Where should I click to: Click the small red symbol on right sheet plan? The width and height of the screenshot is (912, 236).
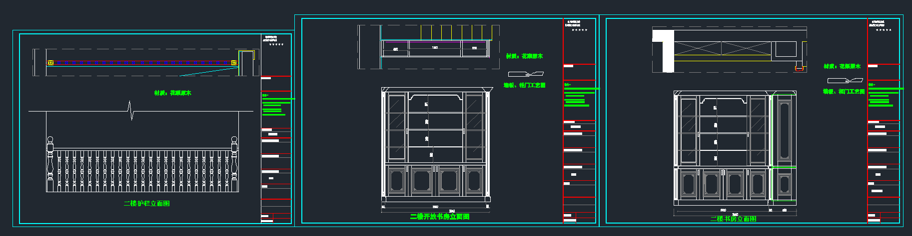[x=799, y=69]
